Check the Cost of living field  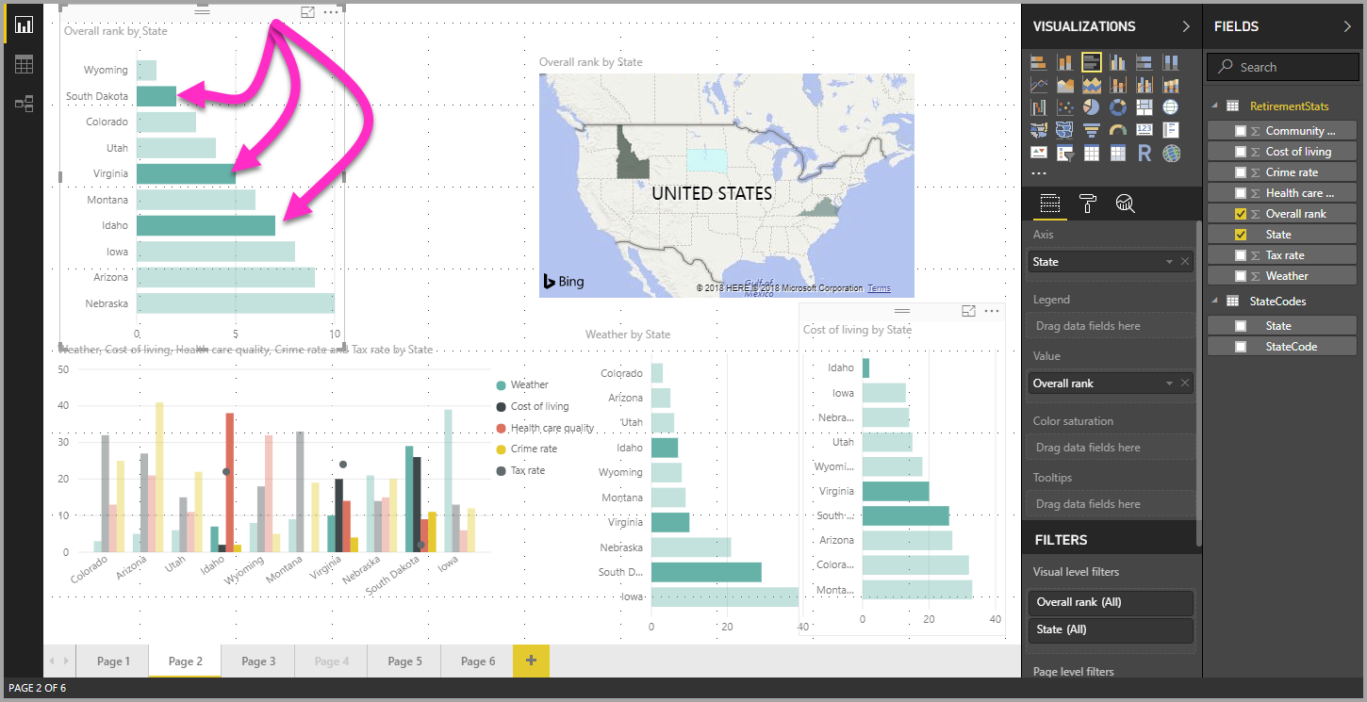(x=1241, y=152)
